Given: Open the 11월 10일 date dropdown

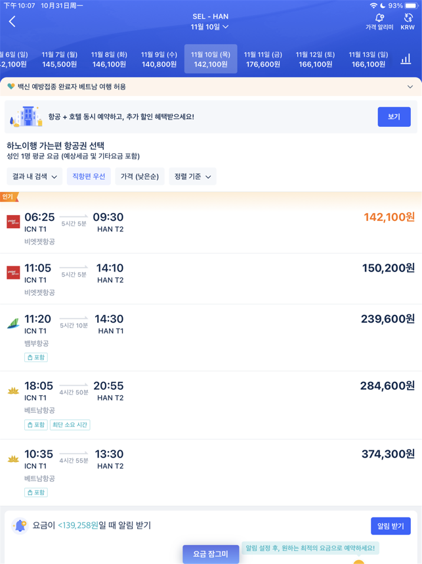Looking at the screenshot, I should [x=210, y=26].
